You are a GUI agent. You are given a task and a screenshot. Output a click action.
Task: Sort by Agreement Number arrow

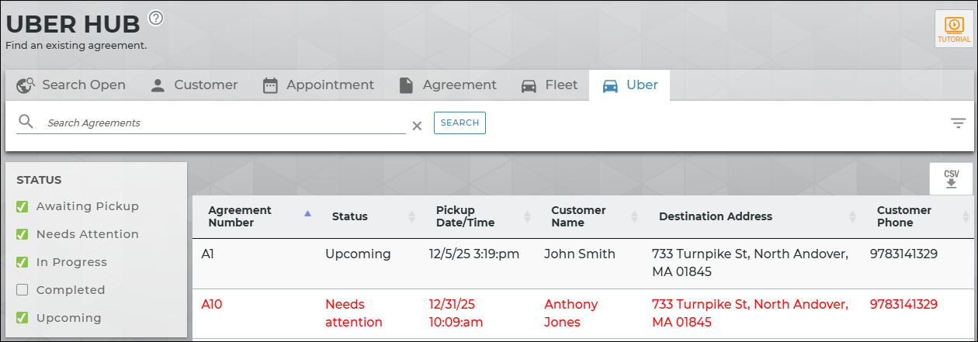[x=307, y=213]
